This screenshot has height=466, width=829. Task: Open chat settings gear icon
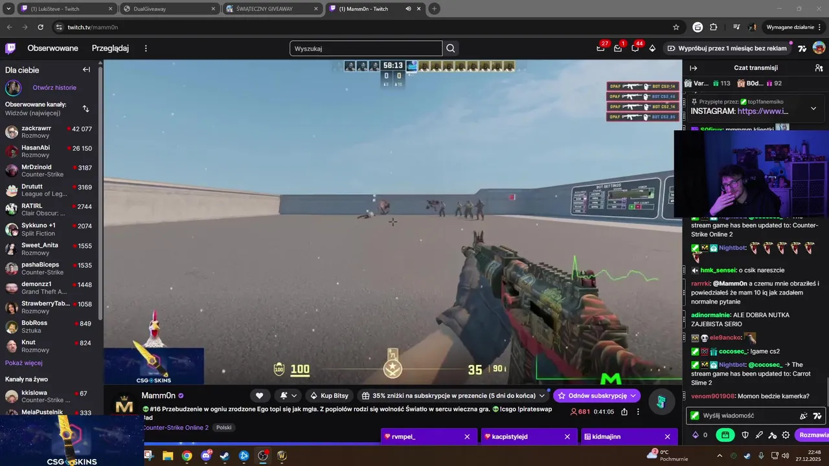pyautogui.click(x=786, y=435)
